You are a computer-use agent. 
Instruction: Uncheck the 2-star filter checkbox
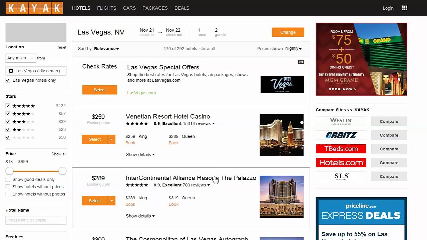click(x=8, y=129)
